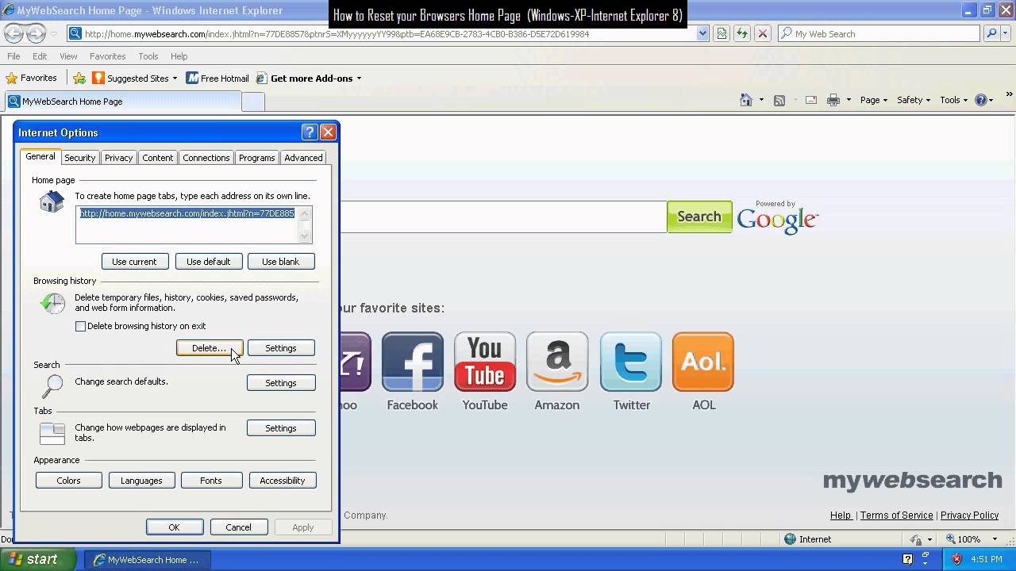Viewport: 1016px width, 571px height.
Task: Open the Safety dropdown menu
Action: (x=913, y=100)
